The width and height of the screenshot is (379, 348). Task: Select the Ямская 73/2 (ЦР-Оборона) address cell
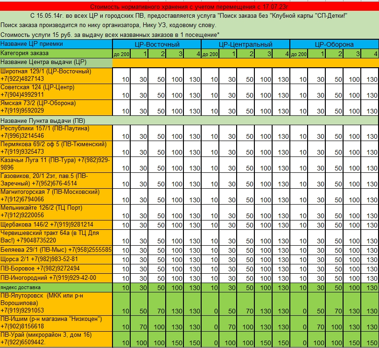tap(56, 107)
